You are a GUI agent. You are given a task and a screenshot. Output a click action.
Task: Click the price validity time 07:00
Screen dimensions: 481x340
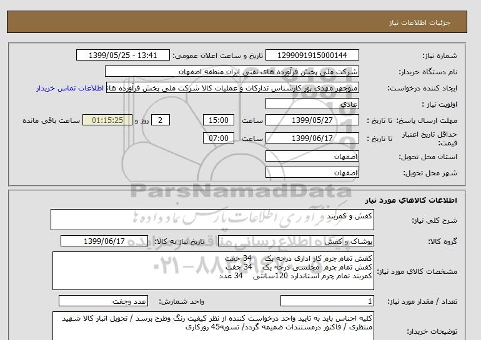(x=219, y=138)
